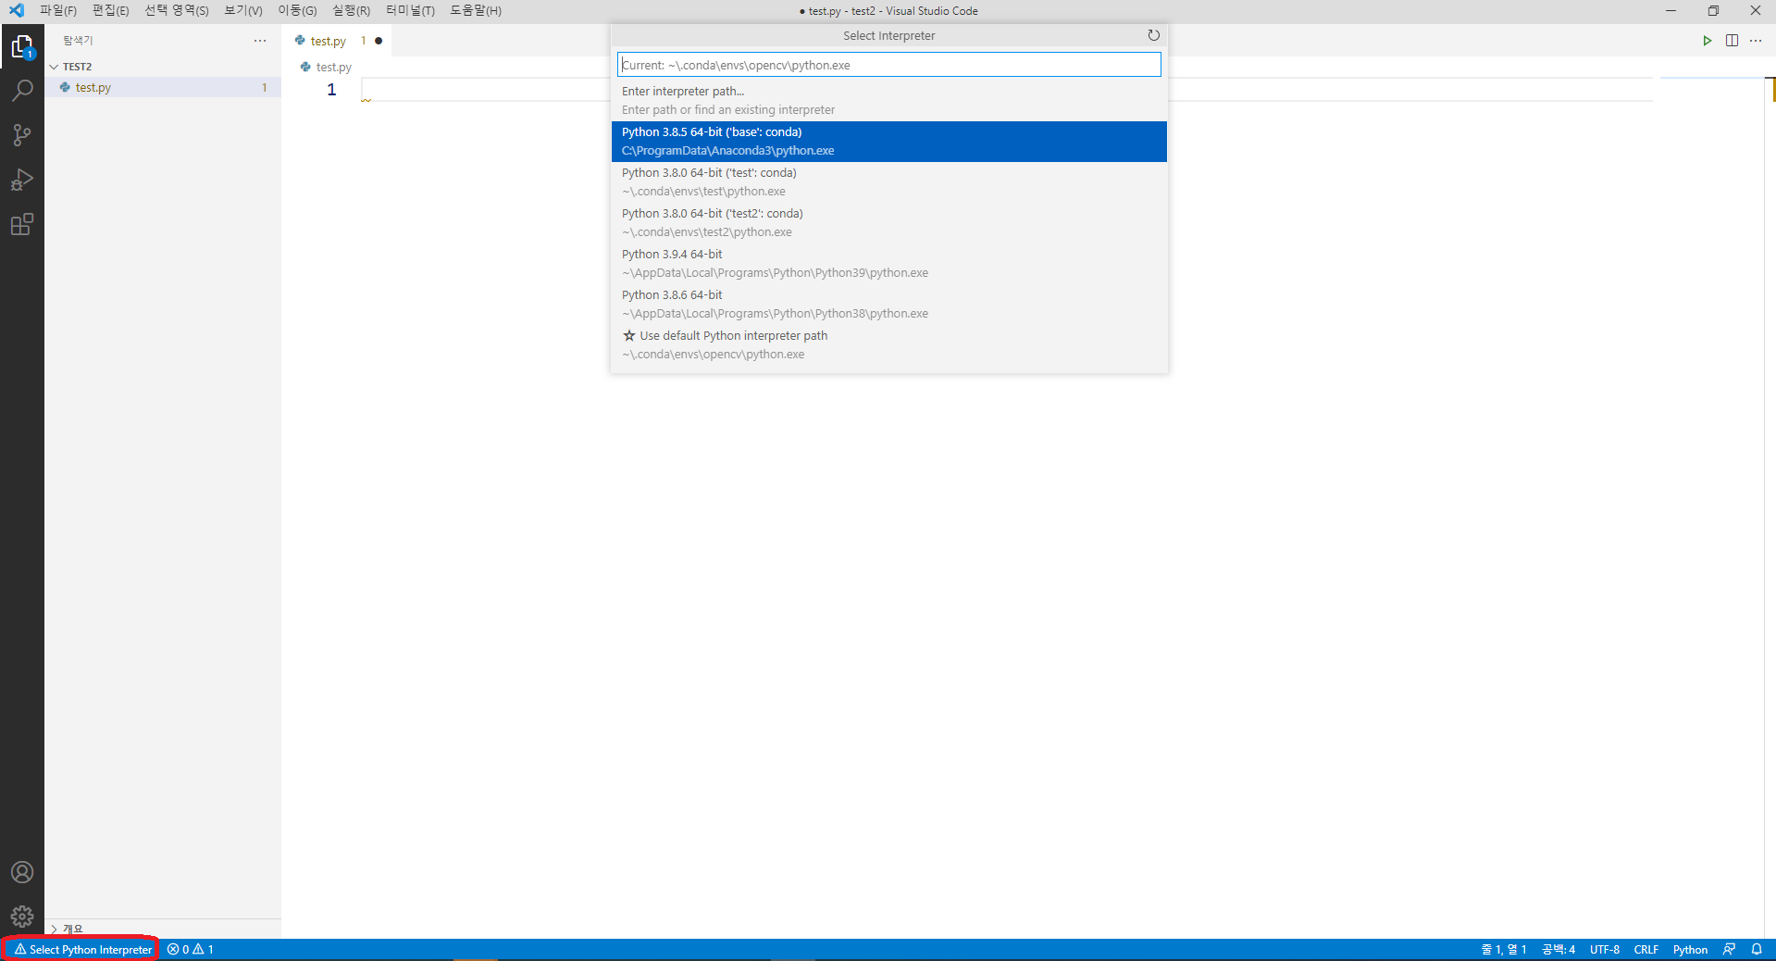Split the editor with the split icon

click(x=1732, y=41)
